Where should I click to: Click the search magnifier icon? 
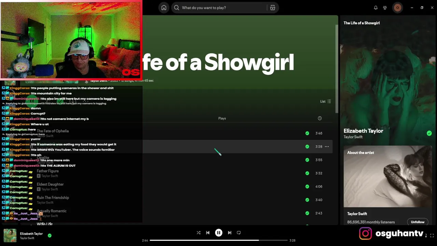(x=177, y=8)
